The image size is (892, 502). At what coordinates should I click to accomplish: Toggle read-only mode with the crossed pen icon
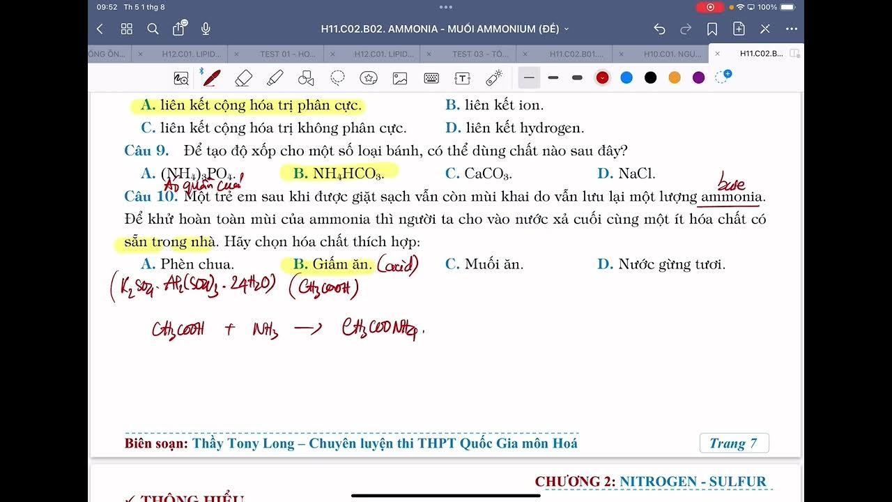(765, 29)
